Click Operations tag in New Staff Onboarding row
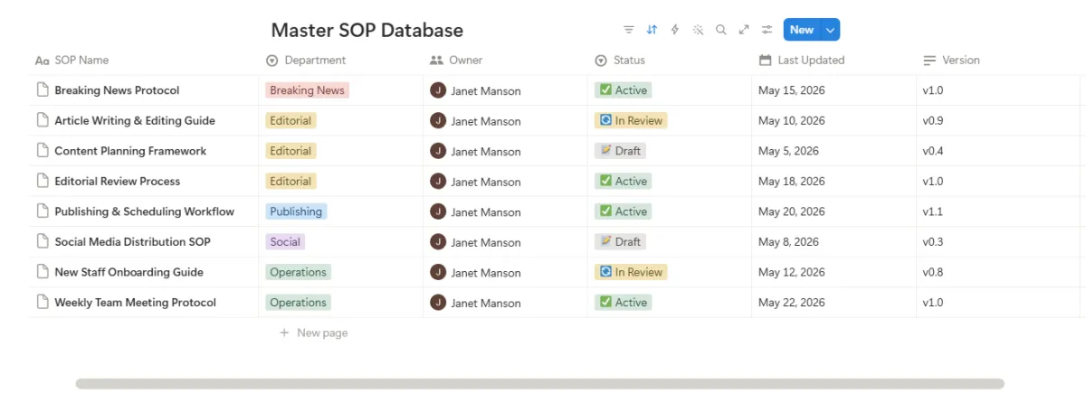This screenshot has height=394, width=1086. pos(298,272)
